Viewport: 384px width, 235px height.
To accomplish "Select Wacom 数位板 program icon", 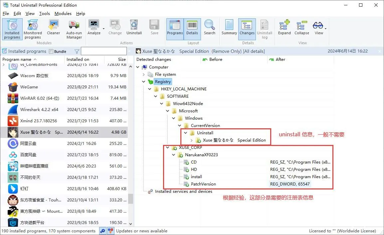I will pyautogui.click(x=13, y=75).
